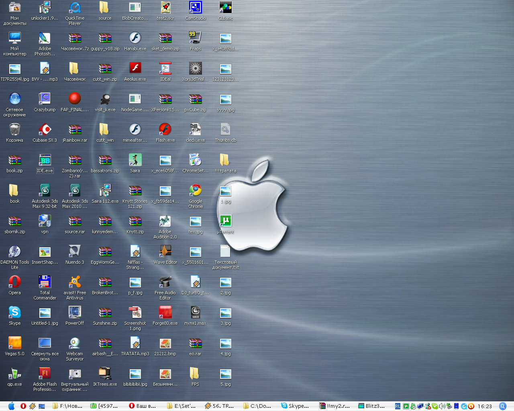Click the volume speaker tray icon
The width and height of the screenshot is (514, 411).
coord(442,406)
